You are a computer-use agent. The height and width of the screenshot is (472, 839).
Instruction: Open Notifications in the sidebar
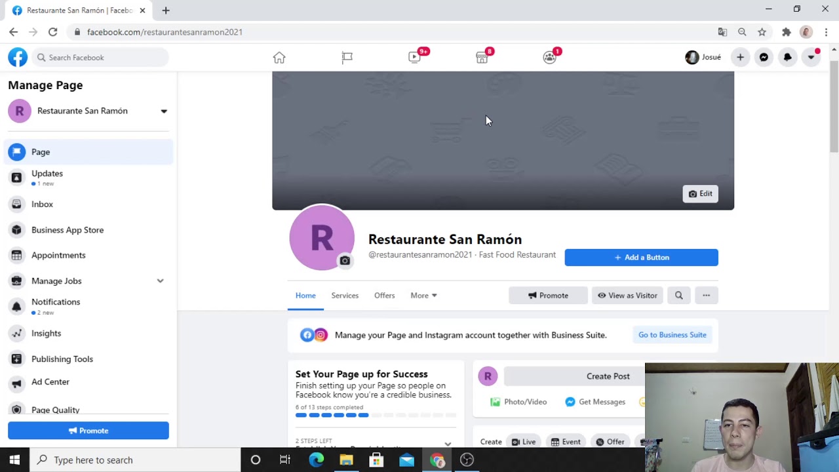point(88,306)
